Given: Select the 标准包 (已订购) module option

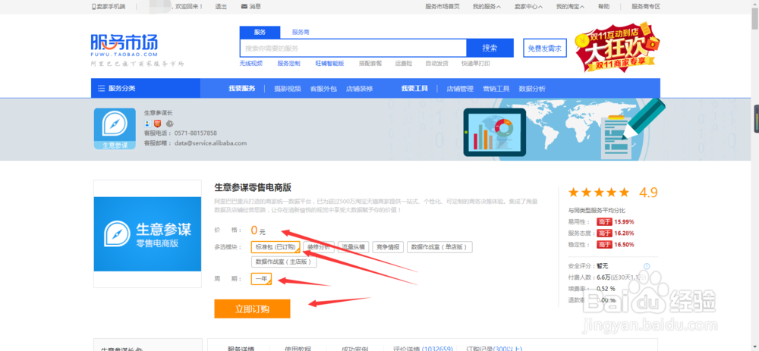Looking at the screenshot, I should (276, 247).
